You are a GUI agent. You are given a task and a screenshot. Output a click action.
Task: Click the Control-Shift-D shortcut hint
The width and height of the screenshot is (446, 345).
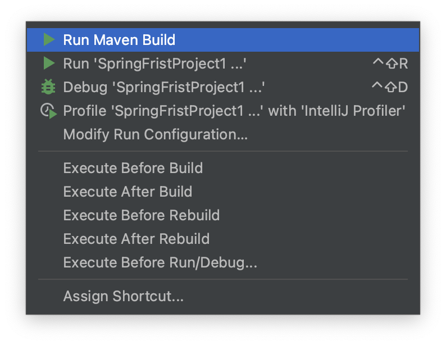(390, 87)
